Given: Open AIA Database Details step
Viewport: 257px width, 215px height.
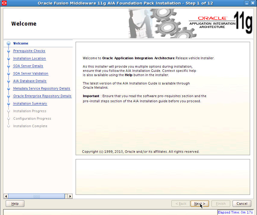Looking at the screenshot, I should tap(30, 81).
